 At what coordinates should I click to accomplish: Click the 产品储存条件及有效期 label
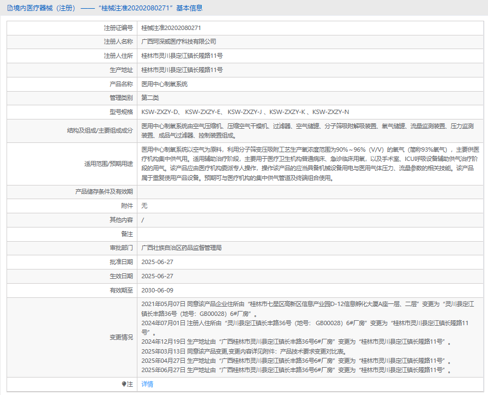coord(104,191)
